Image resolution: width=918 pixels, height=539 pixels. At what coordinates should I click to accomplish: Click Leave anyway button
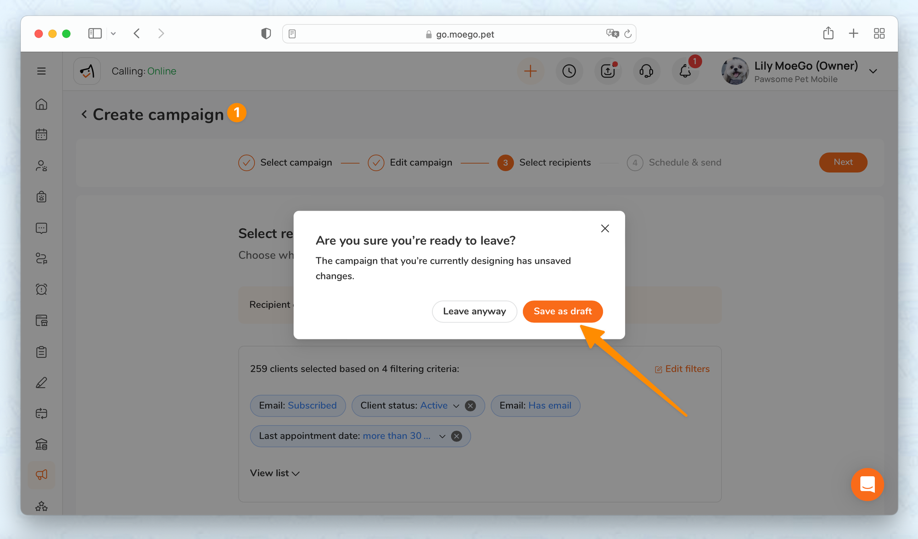[x=474, y=311]
